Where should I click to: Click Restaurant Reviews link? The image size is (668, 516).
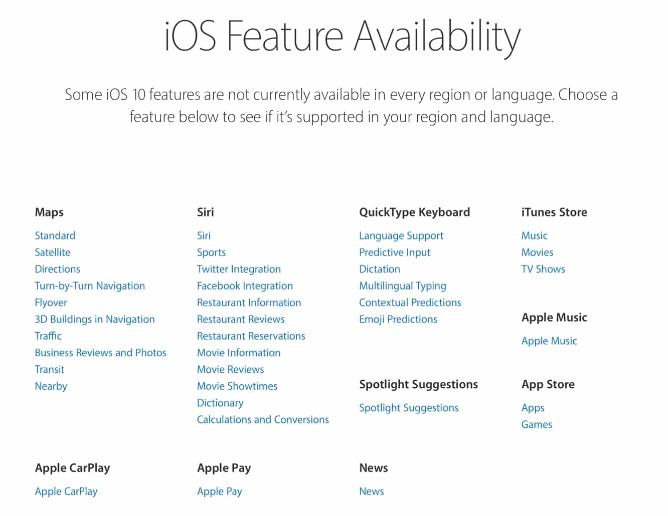click(241, 319)
